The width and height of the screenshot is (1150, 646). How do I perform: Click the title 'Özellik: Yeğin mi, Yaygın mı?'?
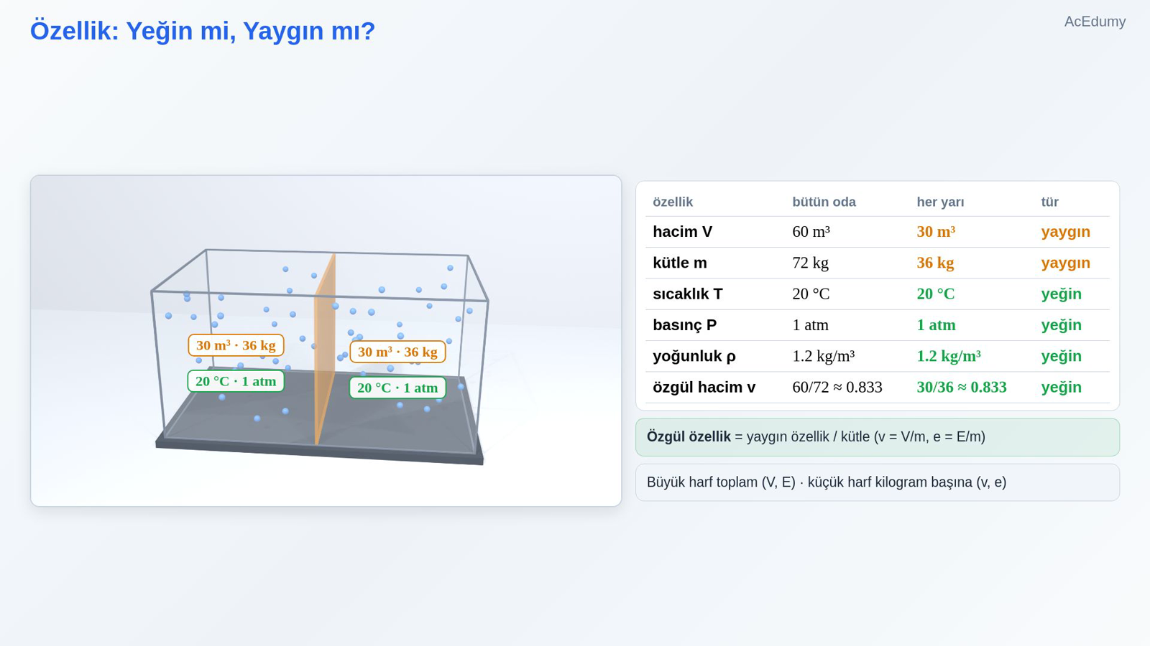point(203,31)
